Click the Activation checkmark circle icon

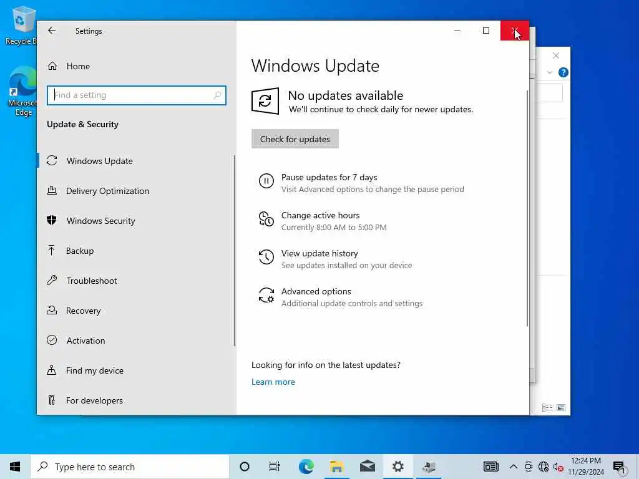(52, 340)
